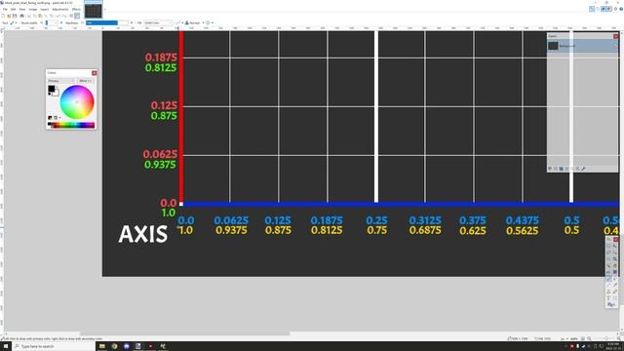This screenshot has width=624, height=351.
Task: Open layer properties in Layers window
Action: 583,169
